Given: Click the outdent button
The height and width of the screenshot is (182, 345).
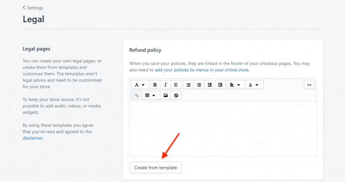Looking at the screenshot, I should pos(210,85).
